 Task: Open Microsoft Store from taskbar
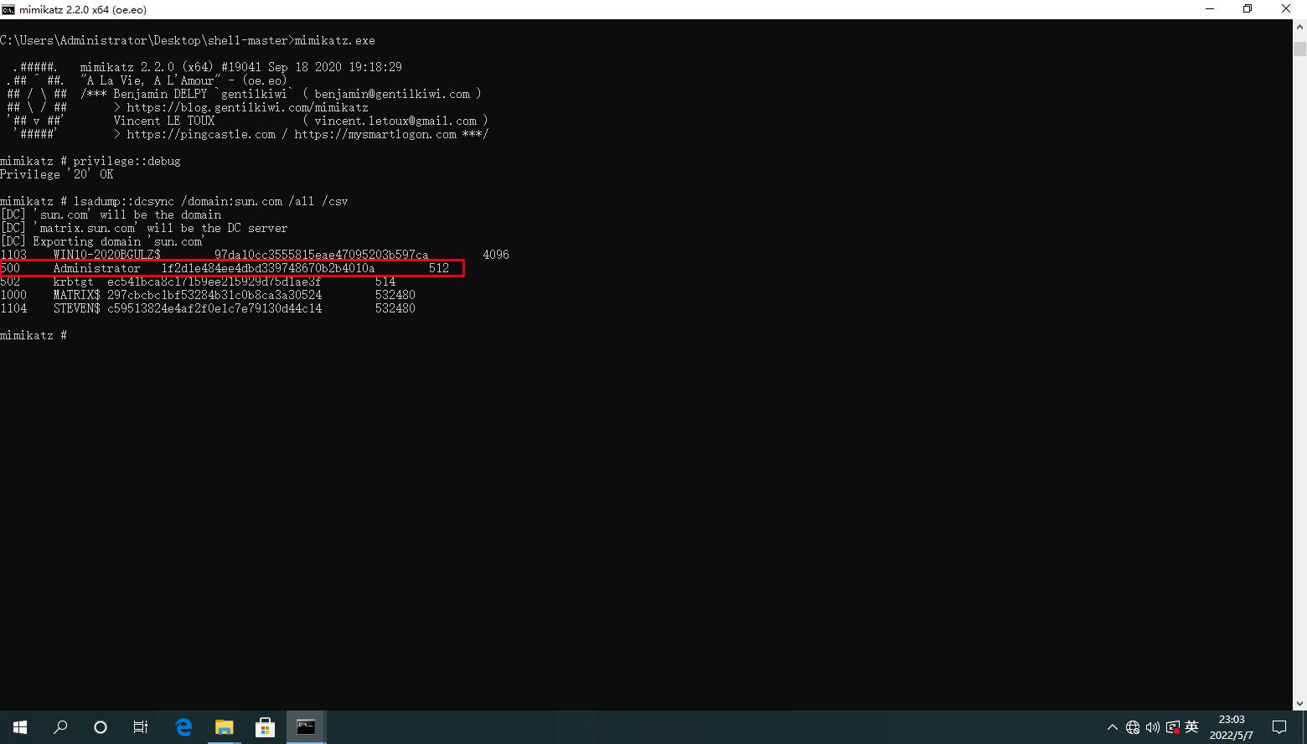265,727
